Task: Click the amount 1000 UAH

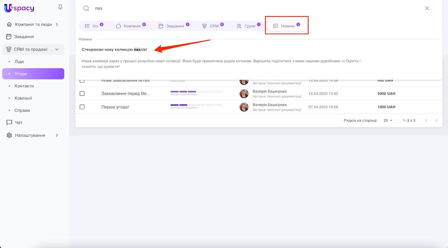Action: click(386, 107)
